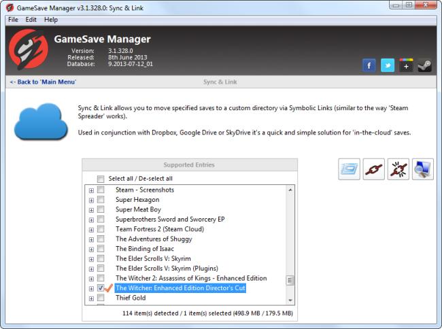This screenshot has height=329, width=442.
Task: Expand the Super Hexagon tree node
Action: (x=91, y=201)
